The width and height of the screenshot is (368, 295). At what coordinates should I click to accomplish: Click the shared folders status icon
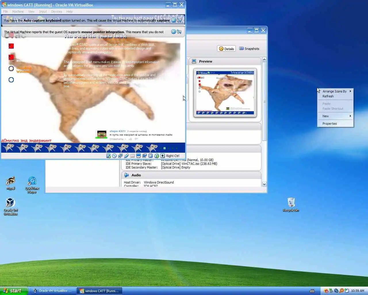pos(133,156)
